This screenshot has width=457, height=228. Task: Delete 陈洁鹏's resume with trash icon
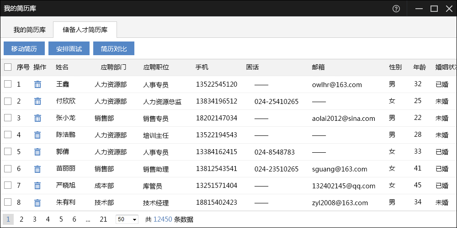click(37, 135)
